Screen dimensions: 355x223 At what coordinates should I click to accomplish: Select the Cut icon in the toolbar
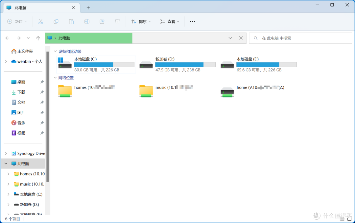pyautogui.click(x=40, y=21)
